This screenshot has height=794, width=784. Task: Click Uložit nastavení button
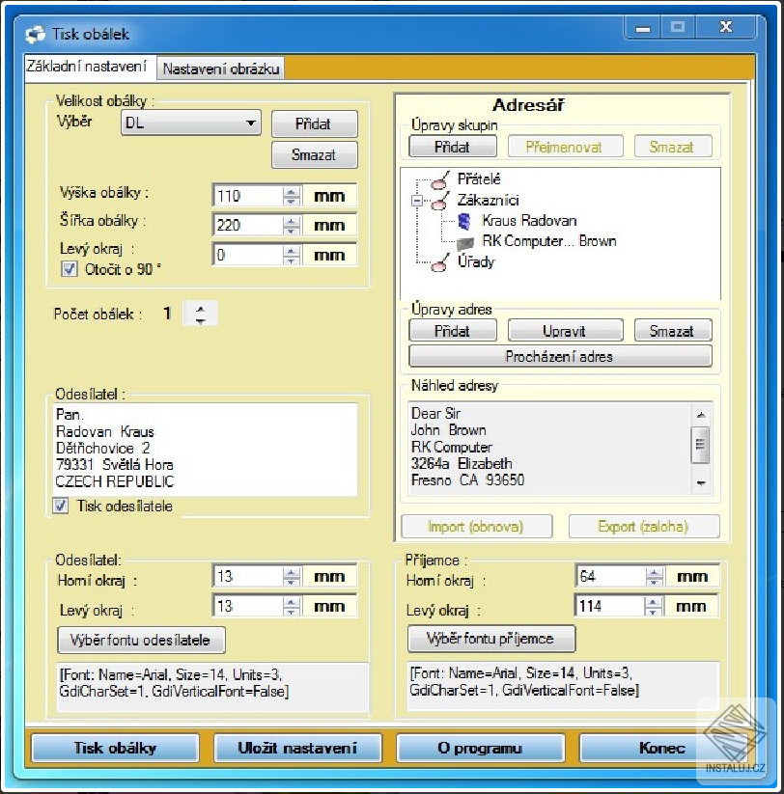pyautogui.click(x=297, y=748)
